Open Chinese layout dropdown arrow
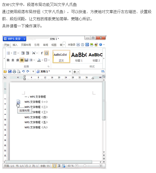This screenshot has width=156, height=173. [x=37, y=53]
